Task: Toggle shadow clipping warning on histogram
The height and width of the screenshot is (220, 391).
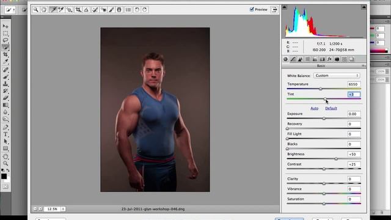Action: [x=284, y=7]
